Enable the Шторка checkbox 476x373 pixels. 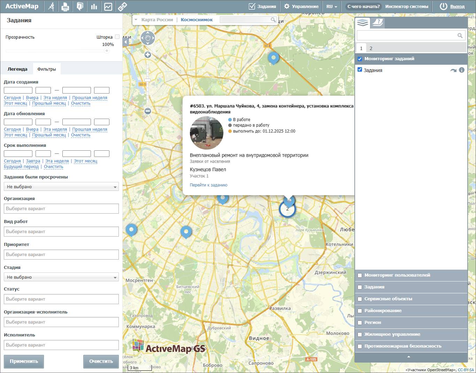click(117, 37)
